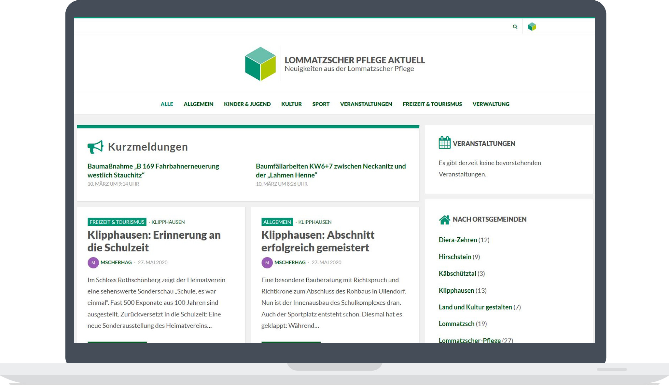The image size is (669, 385).
Task: Click subtitle Neuigkeiten aus der Lommatzscher Pflege
Action: click(349, 69)
